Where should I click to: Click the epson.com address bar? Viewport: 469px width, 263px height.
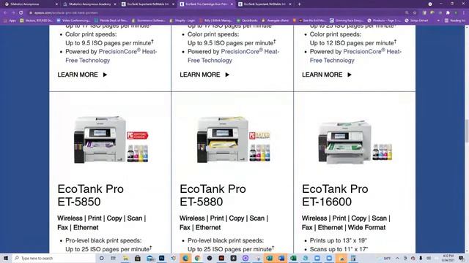click(x=215, y=13)
